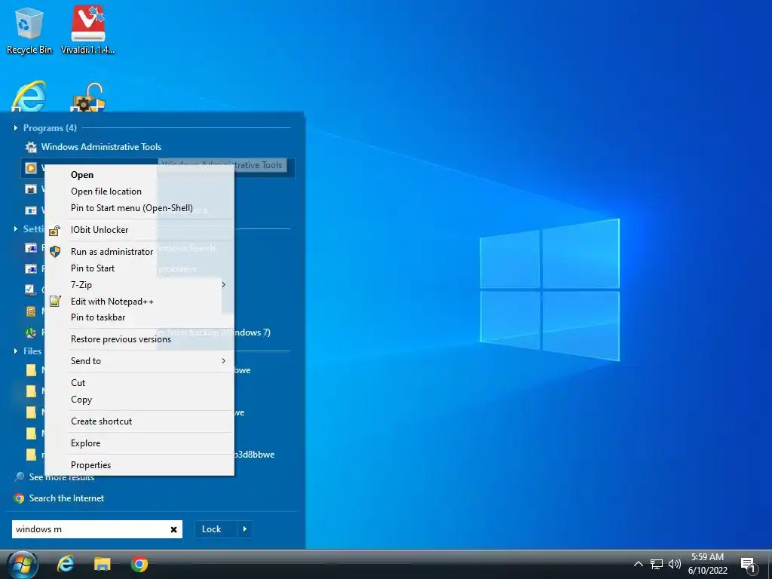772x579 pixels.
Task: Click magnifier icon beside See more results
Action: (x=19, y=476)
